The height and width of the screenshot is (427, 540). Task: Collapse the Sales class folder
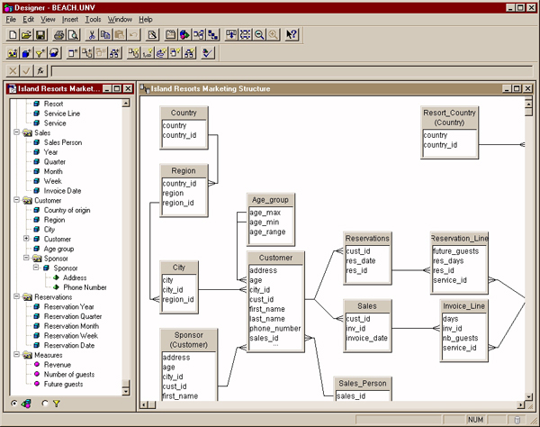click(16, 132)
